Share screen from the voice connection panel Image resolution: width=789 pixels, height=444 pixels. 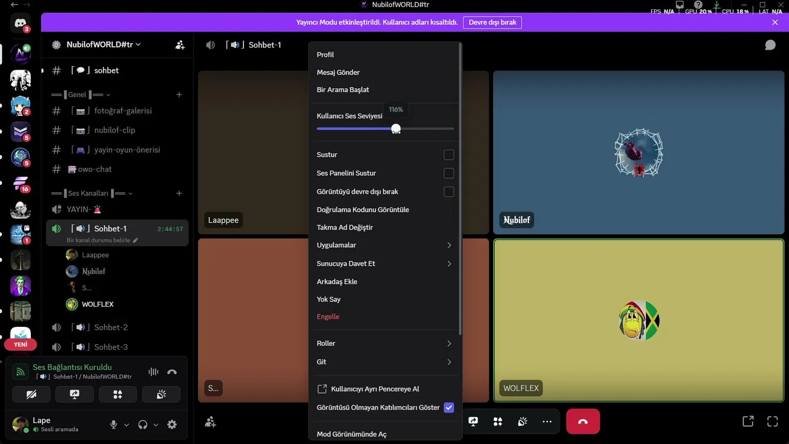[x=75, y=394]
